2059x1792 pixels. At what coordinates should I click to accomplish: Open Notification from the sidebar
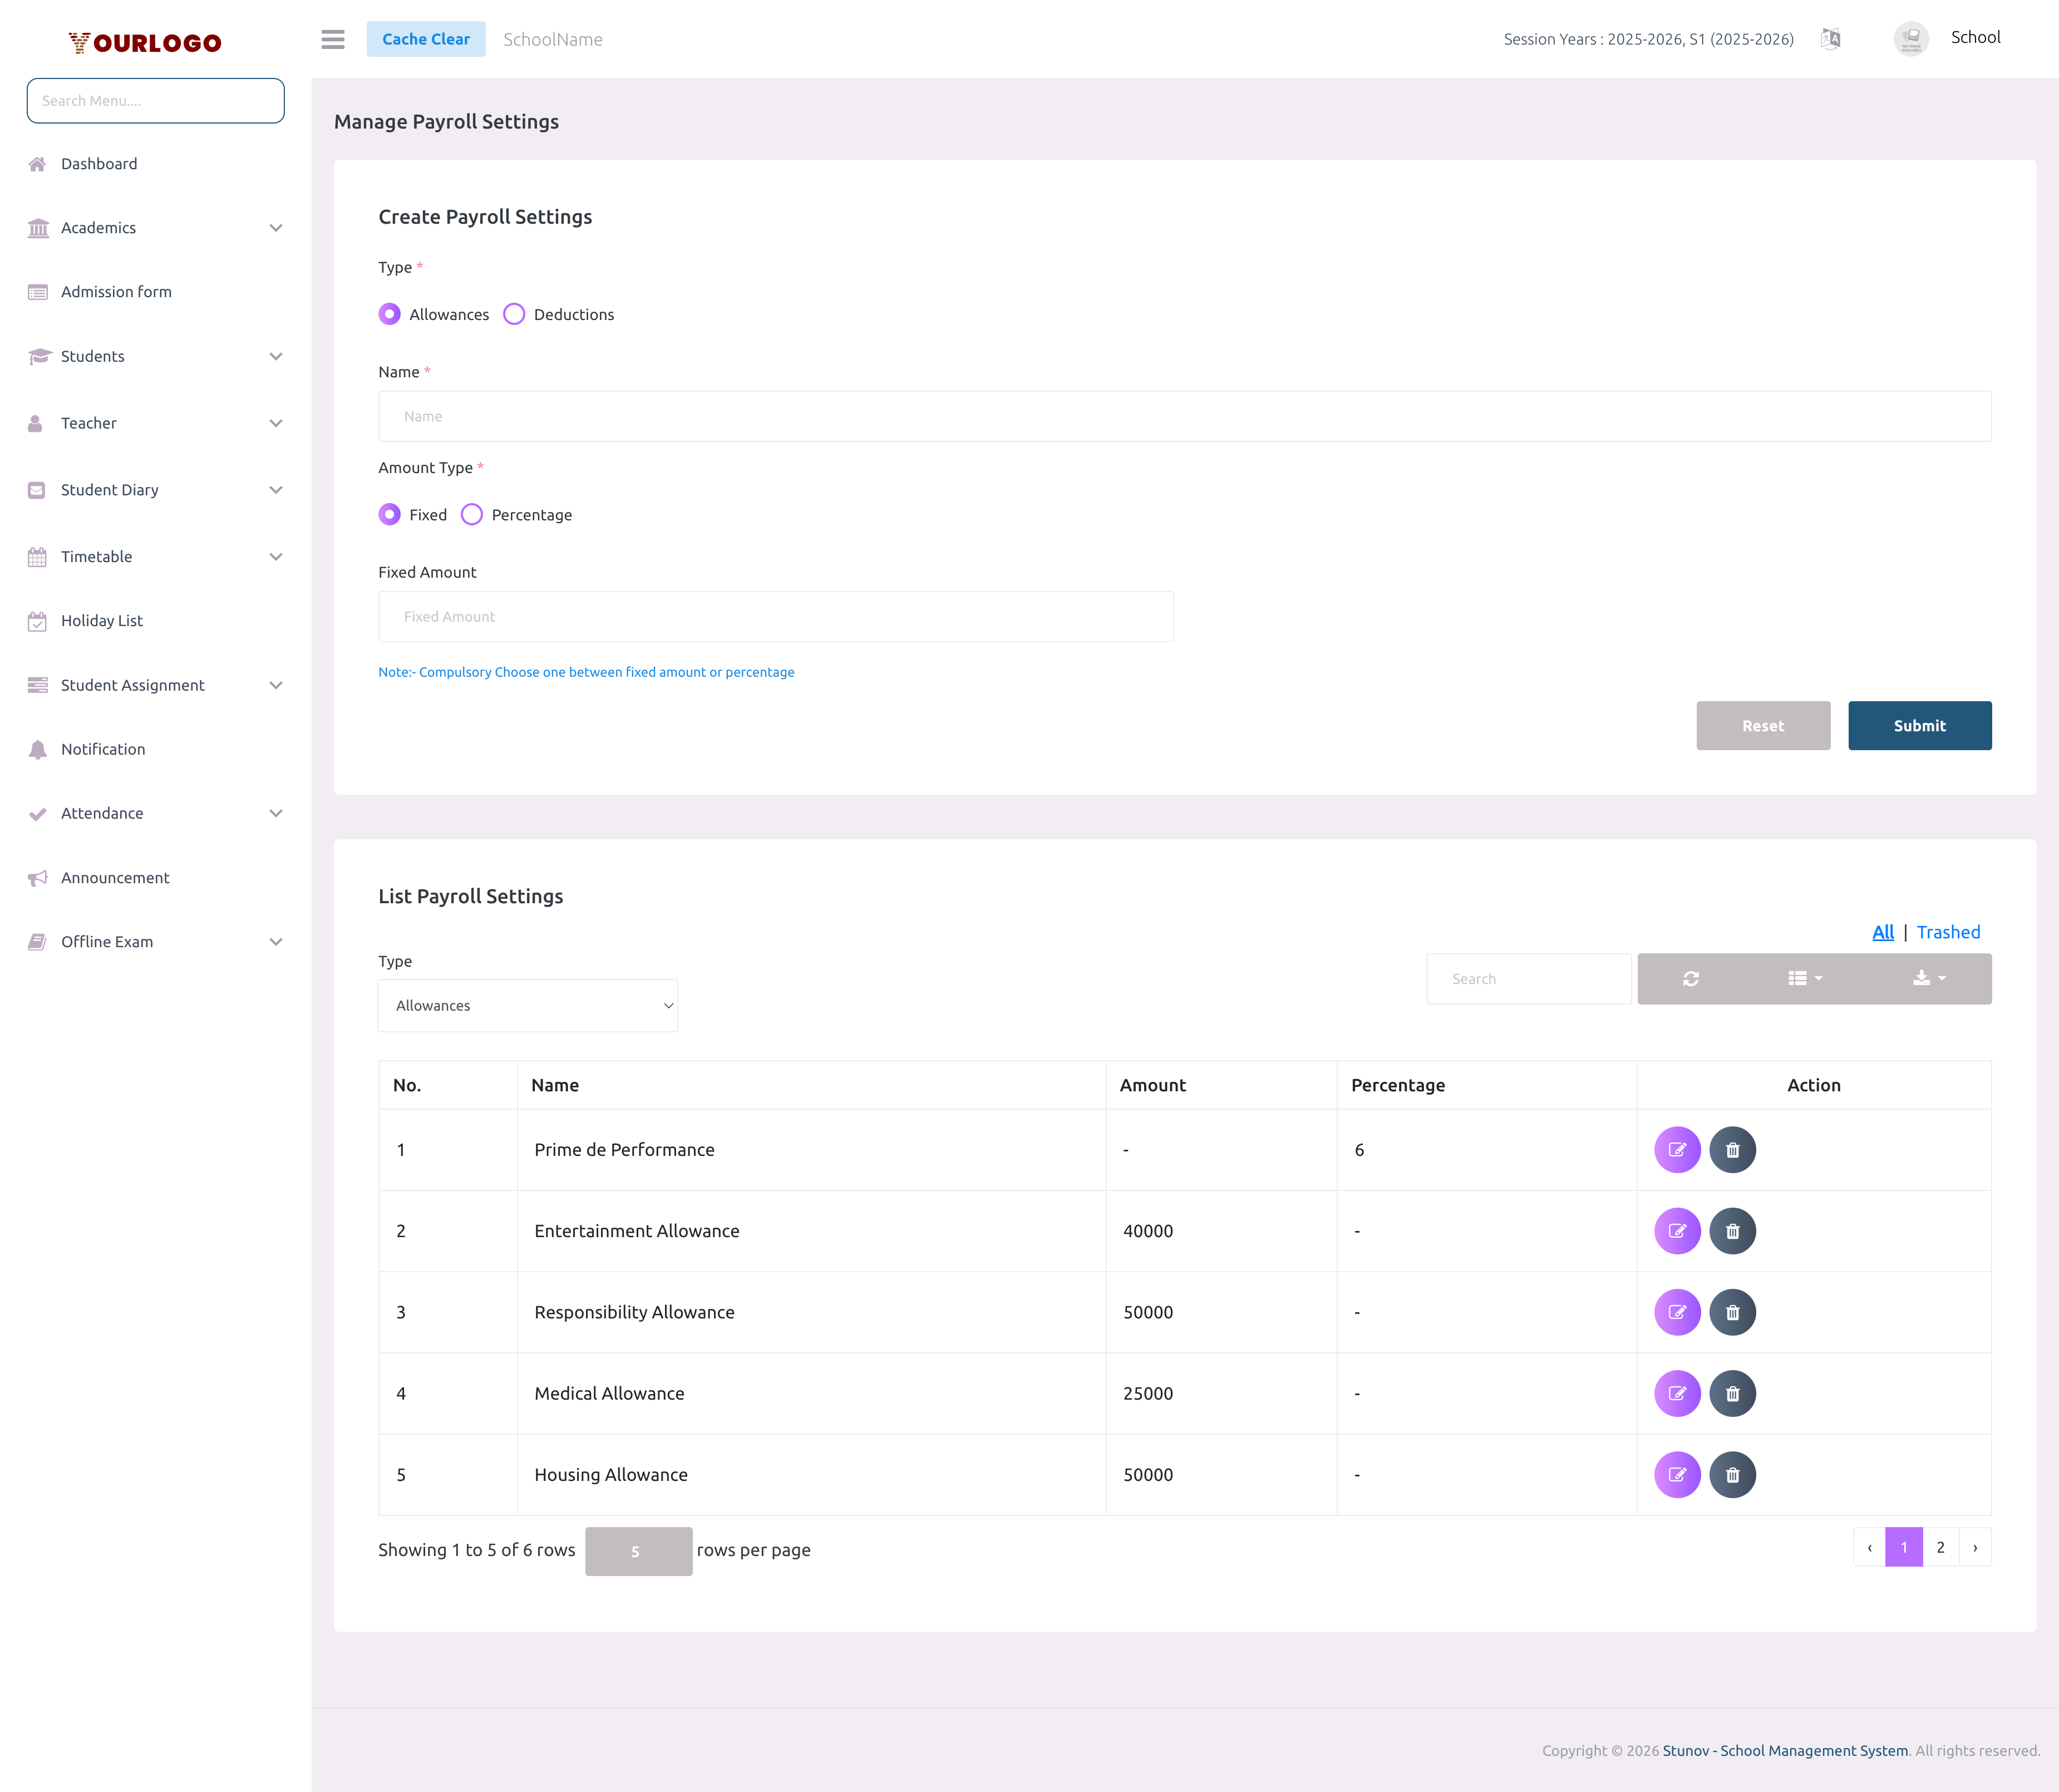[103, 748]
